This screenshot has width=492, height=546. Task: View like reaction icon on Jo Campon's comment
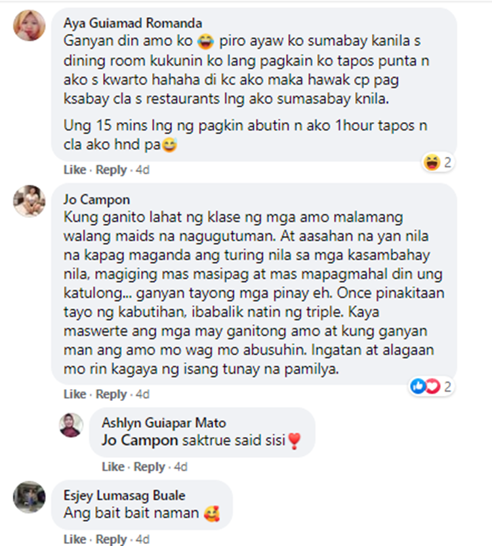(418, 387)
